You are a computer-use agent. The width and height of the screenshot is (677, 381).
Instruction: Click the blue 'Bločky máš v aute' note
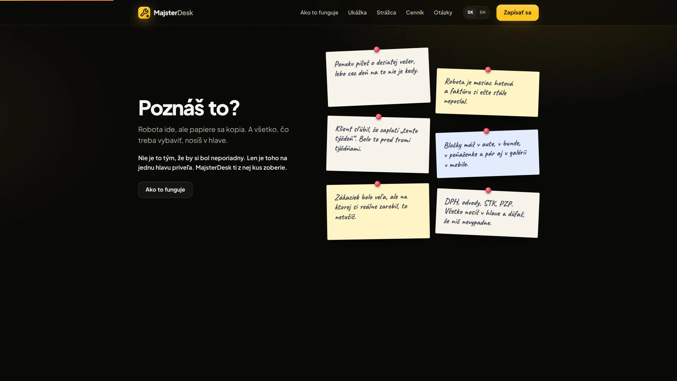(487, 153)
